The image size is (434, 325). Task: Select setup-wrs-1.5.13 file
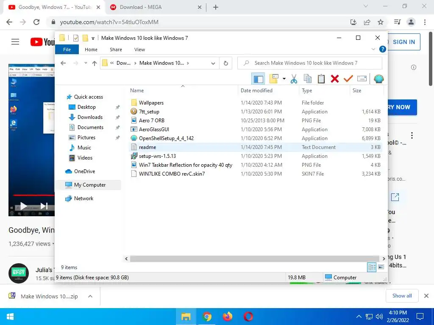click(157, 156)
